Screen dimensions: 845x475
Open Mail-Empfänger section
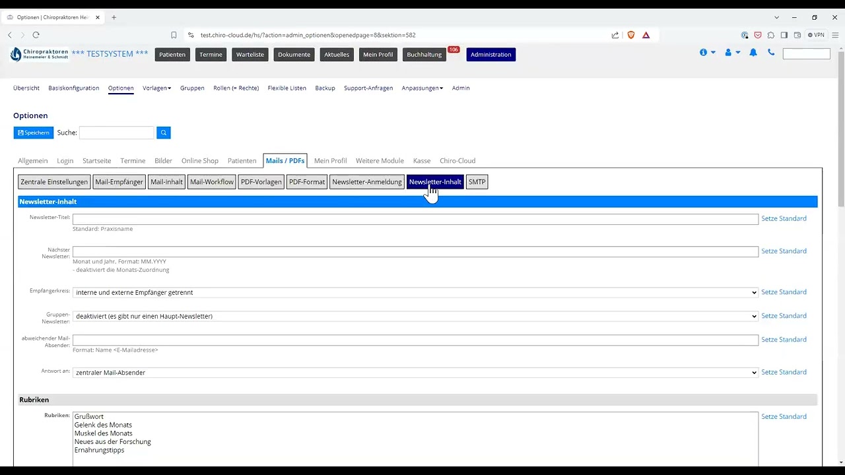tap(119, 182)
